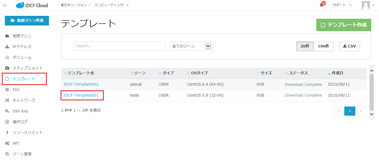Open the hamburger sidebar menu icon

point(5,5)
